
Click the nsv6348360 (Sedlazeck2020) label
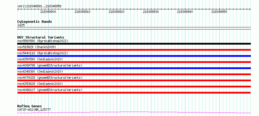click(40, 71)
